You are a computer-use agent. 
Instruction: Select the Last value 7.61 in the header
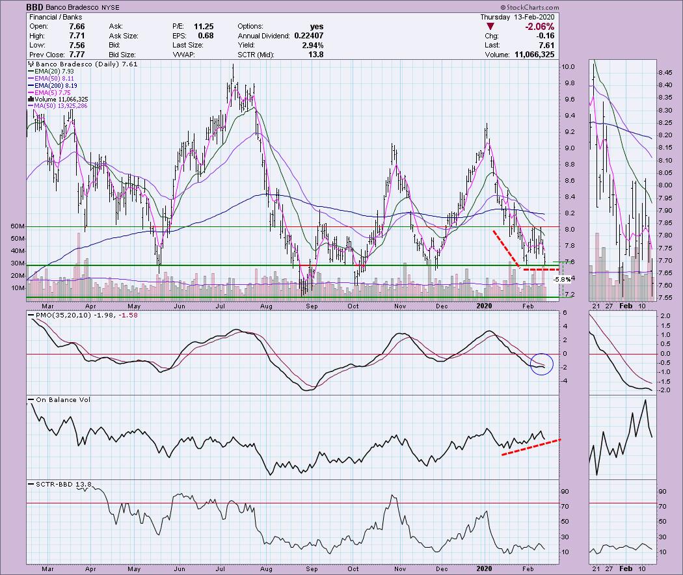546,46
